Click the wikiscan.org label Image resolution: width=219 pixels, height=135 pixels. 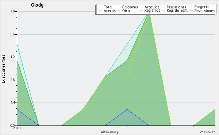(109, 132)
